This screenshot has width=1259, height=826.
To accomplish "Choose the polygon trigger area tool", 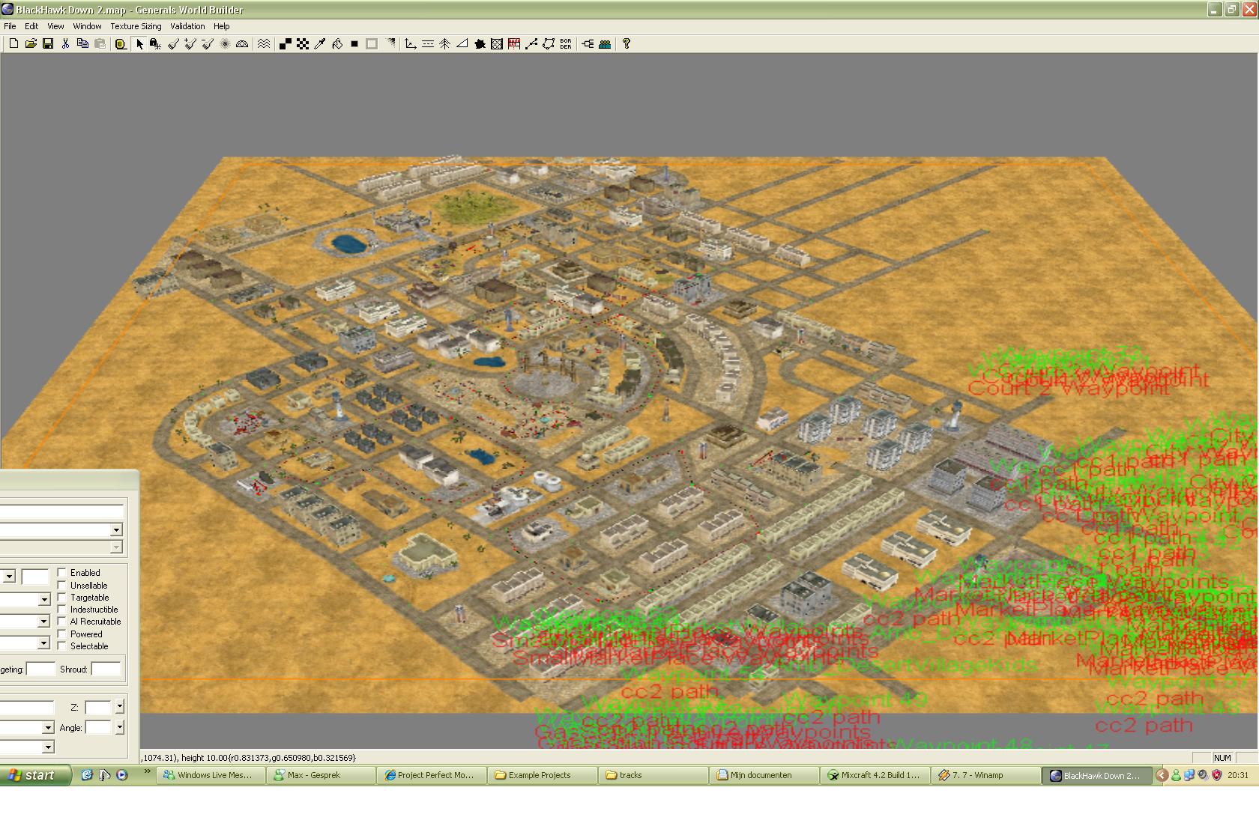I will coord(549,44).
